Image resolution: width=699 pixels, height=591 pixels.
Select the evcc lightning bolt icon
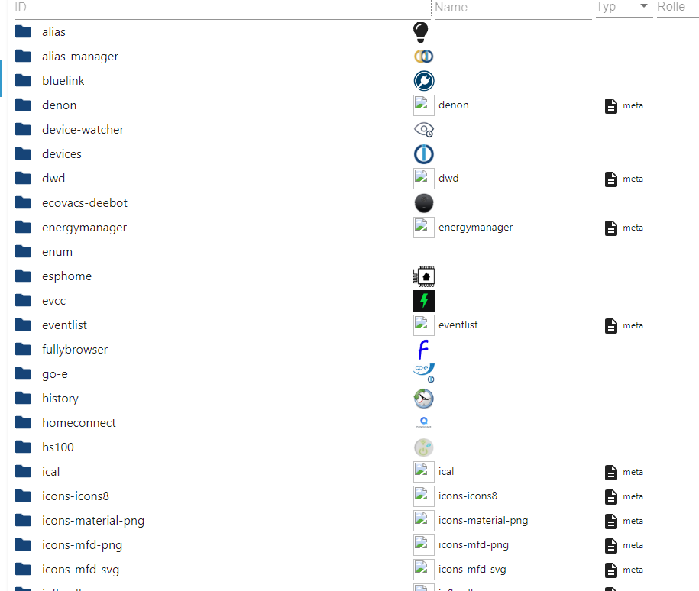click(x=423, y=300)
